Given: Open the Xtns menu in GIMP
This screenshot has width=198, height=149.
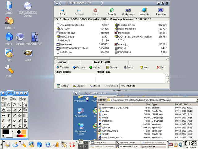Looking at the screenshot, I should (13, 99).
